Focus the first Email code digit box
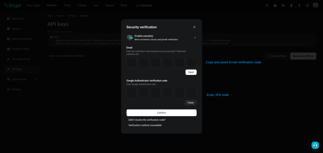The width and height of the screenshot is (323, 153). click(132, 63)
